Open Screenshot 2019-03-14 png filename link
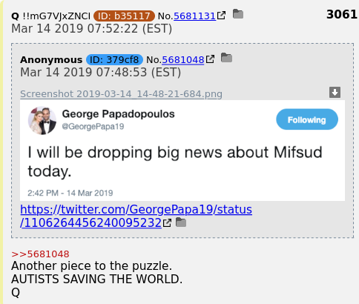The height and width of the screenshot is (304, 359). point(121,94)
